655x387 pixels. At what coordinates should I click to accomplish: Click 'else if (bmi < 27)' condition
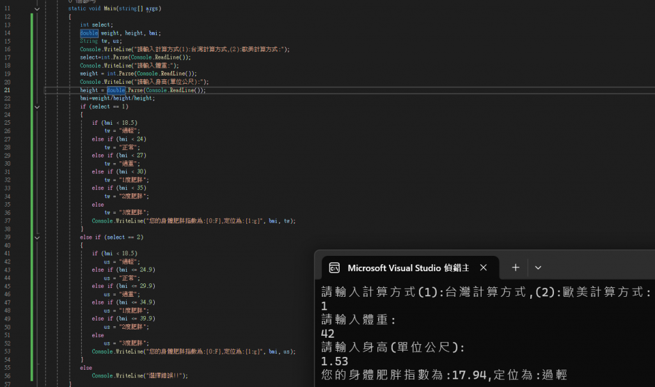[119, 155]
